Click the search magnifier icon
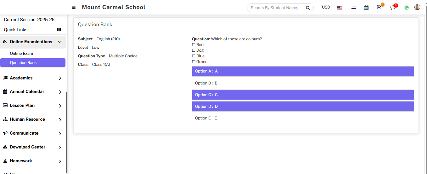The height and width of the screenshot is (174, 427). (308, 8)
